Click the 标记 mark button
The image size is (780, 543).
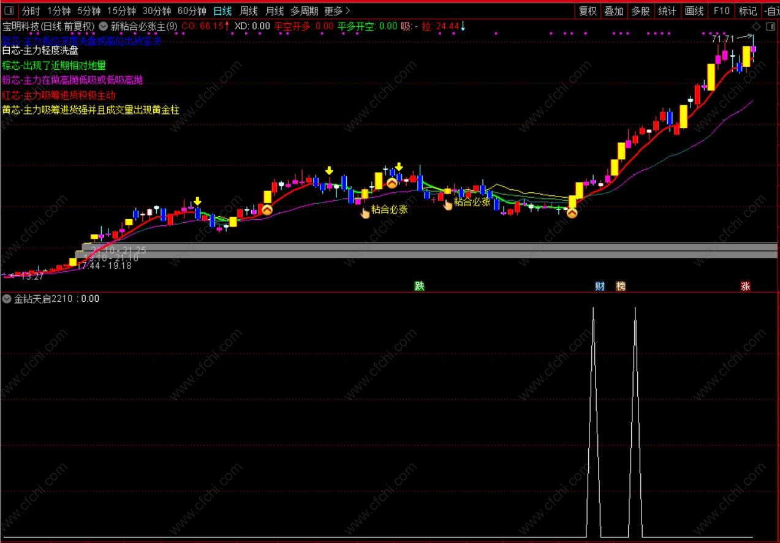click(748, 10)
